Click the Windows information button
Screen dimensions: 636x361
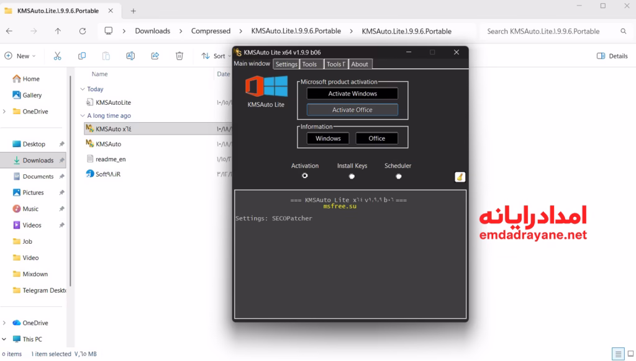click(x=328, y=138)
